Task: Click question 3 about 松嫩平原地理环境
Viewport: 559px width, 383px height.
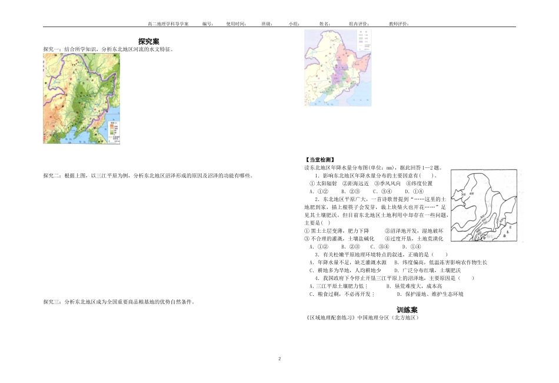Action: point(381,255)
